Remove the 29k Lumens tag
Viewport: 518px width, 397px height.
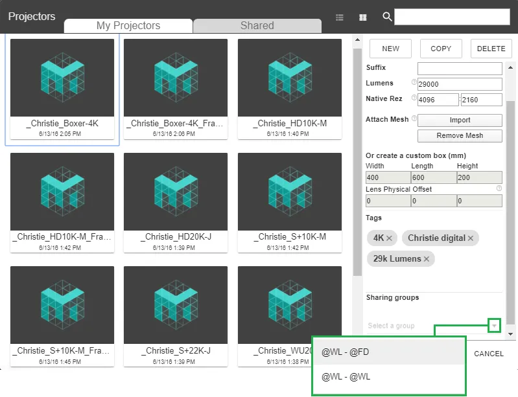(427, 259)
